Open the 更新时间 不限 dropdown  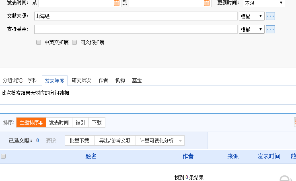coord(264,3)
